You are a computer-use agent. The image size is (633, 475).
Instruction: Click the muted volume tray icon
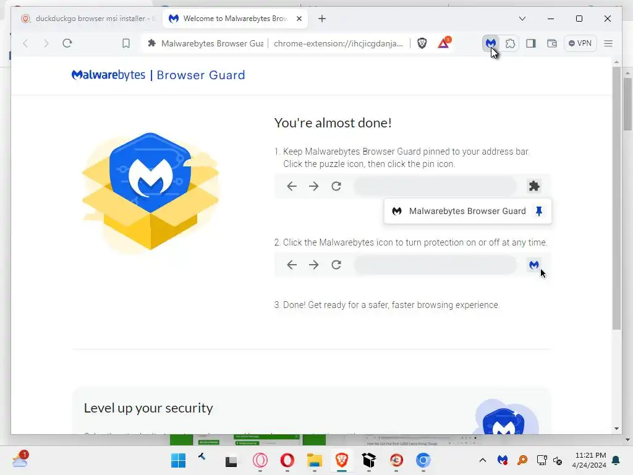(558, 460)
